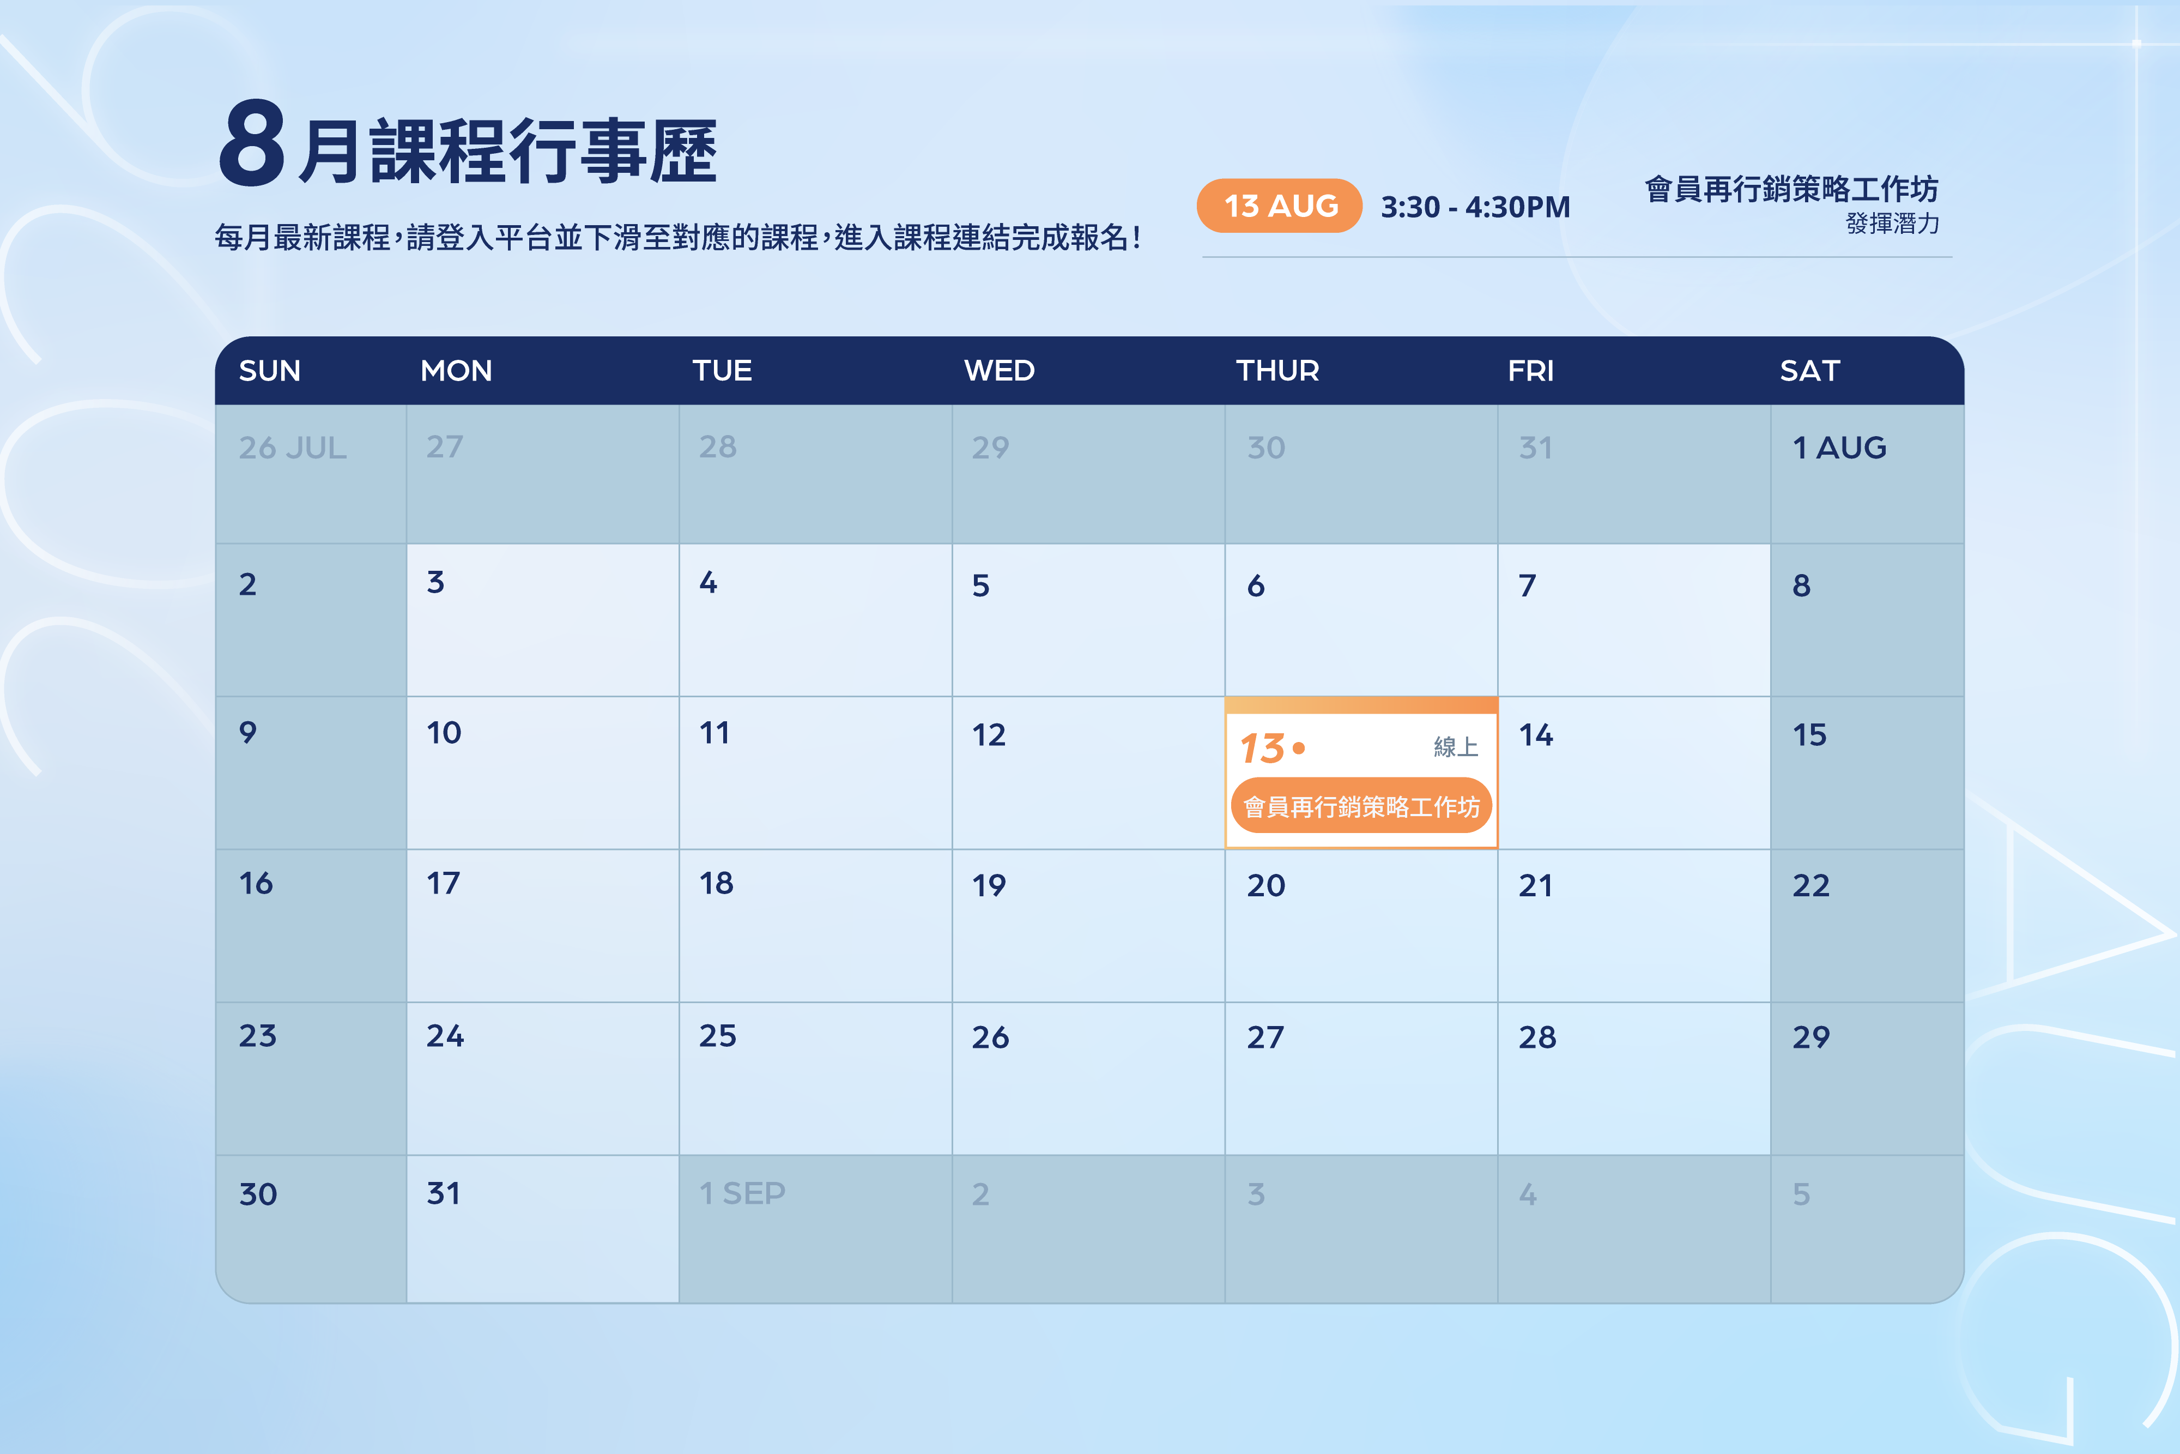This screenshot has height=1454, width=2180.
Task: Select the 3:30 - 4:30PM time text
Action: (x=1475, y=207)
